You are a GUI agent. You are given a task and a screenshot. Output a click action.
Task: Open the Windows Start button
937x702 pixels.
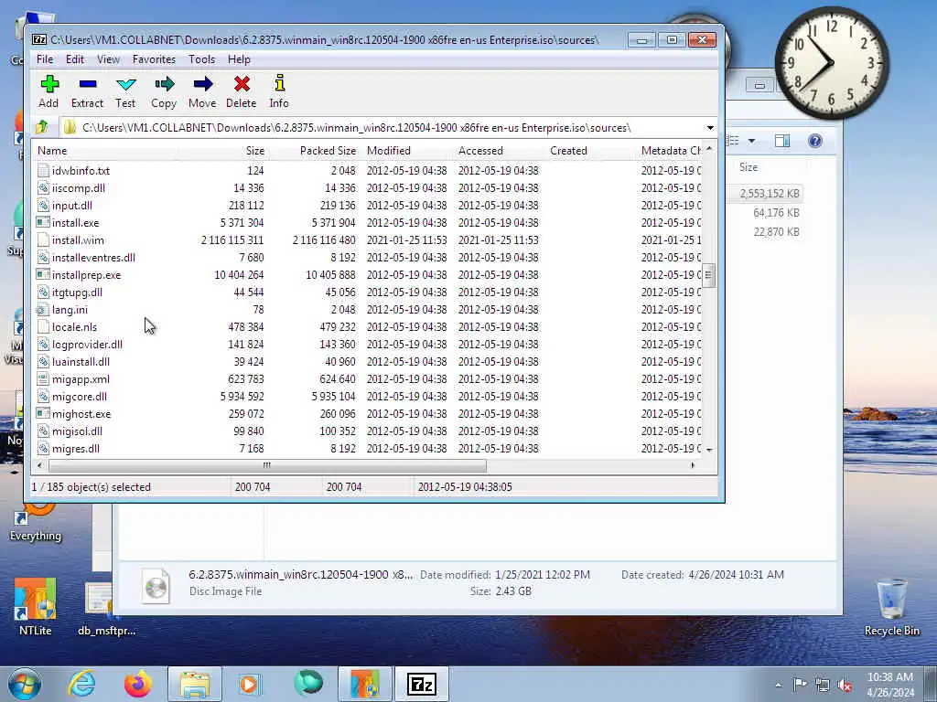coord(25,684)
